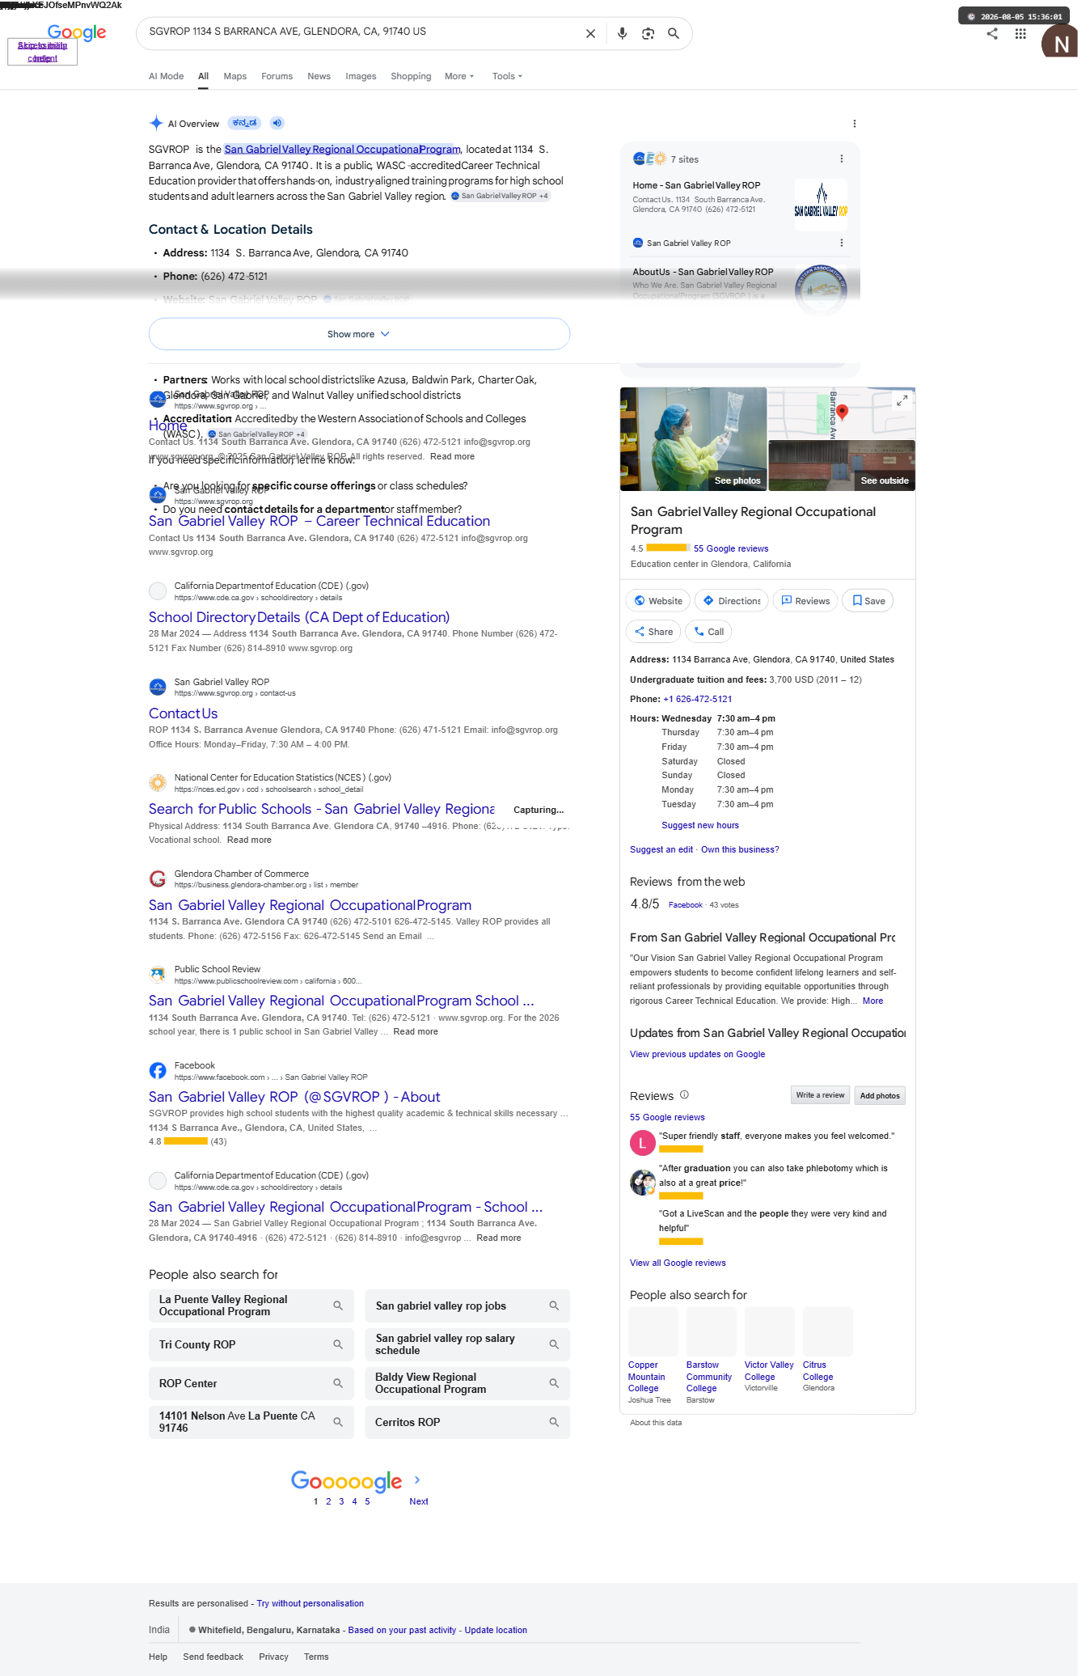Search for 'Cerritos ROP' suggestion
This screenshot has width=1090, height=1676.
coord(467,1422)
